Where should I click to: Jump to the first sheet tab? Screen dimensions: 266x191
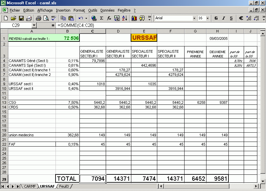tap(3, 186)
